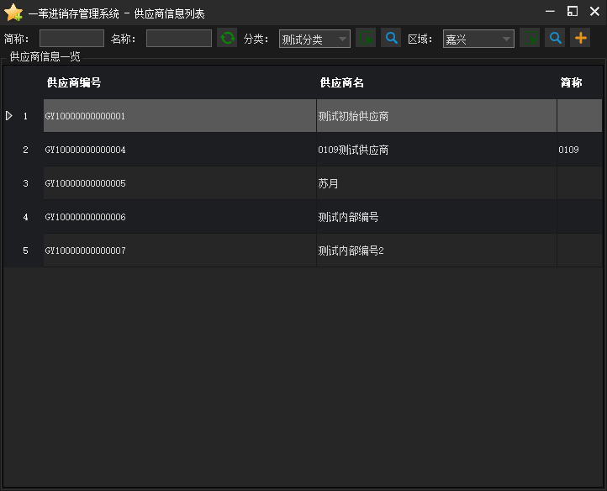Select supplier name 测试内部编号2
Screen dimensions: 607x491
(x=436, y=251)
